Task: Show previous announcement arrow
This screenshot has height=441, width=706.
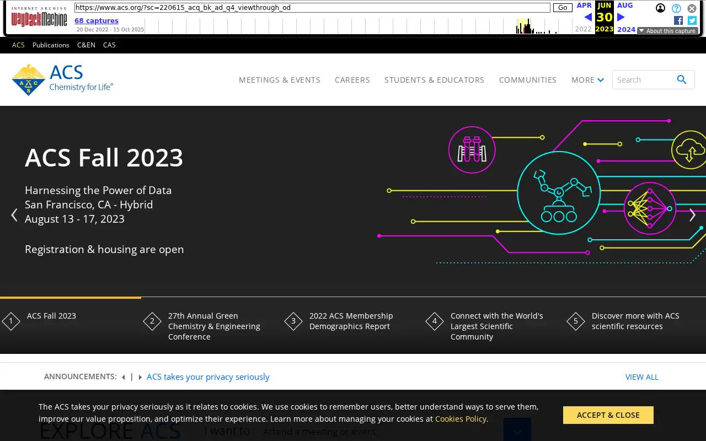Action: click(124, 377)
